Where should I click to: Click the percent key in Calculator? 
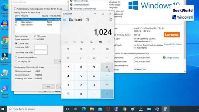coord(68,49)
